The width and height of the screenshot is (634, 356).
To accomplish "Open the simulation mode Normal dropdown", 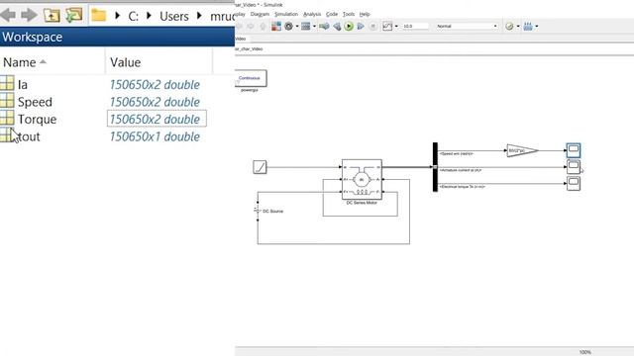I will 467,27.
